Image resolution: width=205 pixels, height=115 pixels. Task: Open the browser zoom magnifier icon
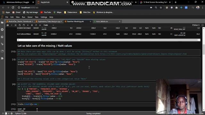pos(156,8)
